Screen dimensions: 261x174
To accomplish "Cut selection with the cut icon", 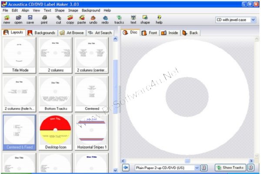I will coord(58,20).
